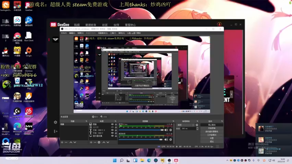292x164 pixels.
Task: Click the GeeGee logo in window header
Action: coord(59,24)
